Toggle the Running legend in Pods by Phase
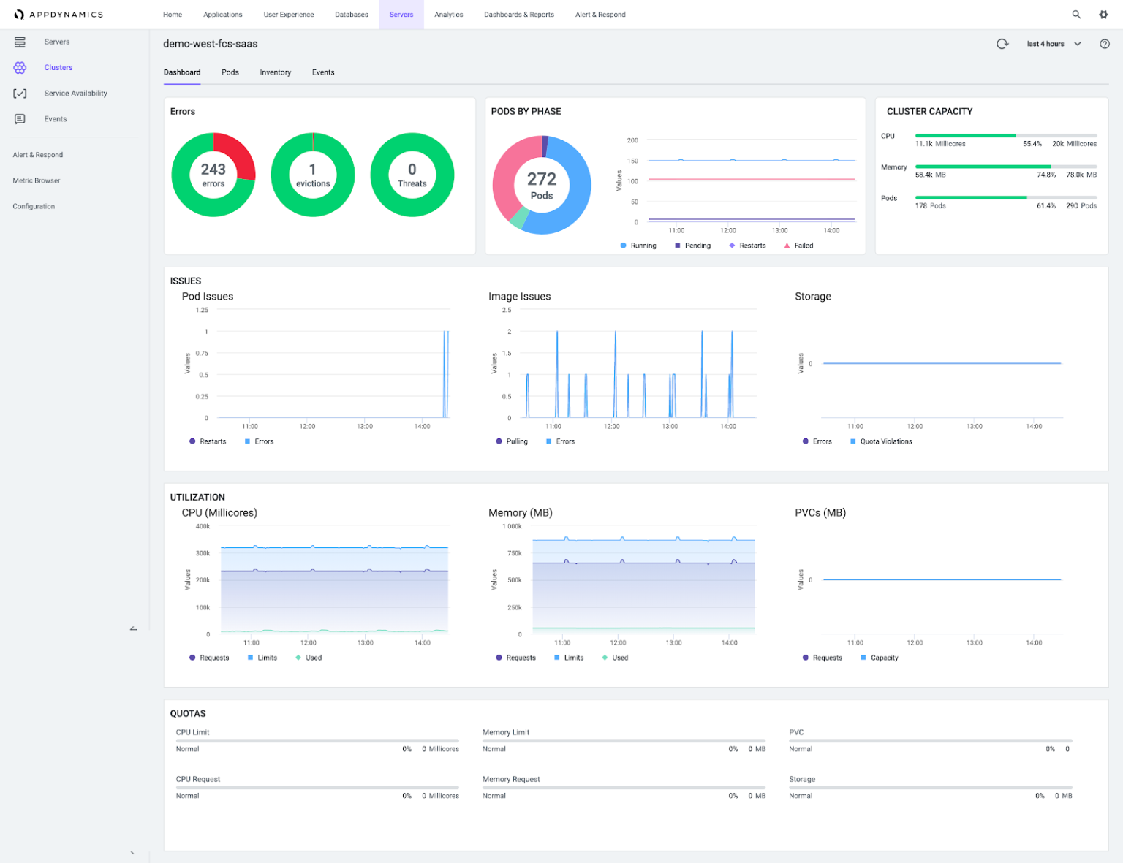Image resolution: width=1123 pixels, height=863 pixels. point(638,245)
